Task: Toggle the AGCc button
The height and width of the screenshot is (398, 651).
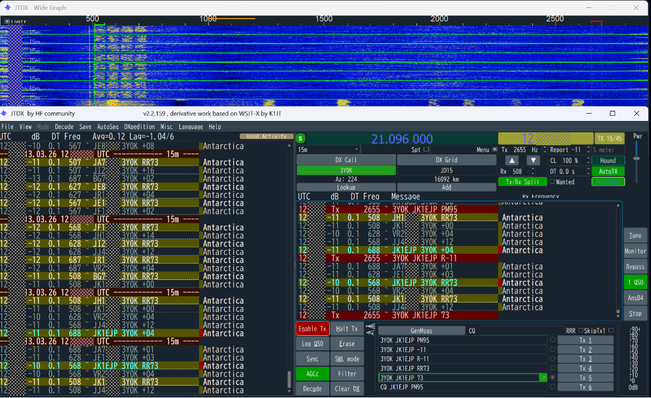Action: click(x=312, y=374)
